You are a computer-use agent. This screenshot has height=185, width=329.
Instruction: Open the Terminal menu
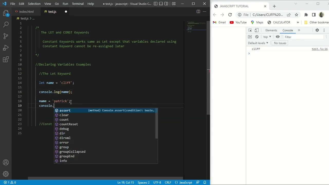coord(78,4)
